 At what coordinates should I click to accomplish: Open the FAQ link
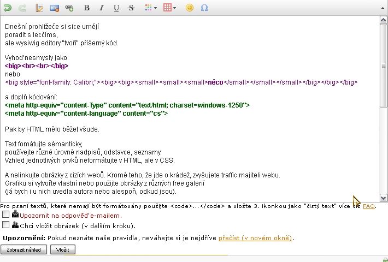pos(368,206)
